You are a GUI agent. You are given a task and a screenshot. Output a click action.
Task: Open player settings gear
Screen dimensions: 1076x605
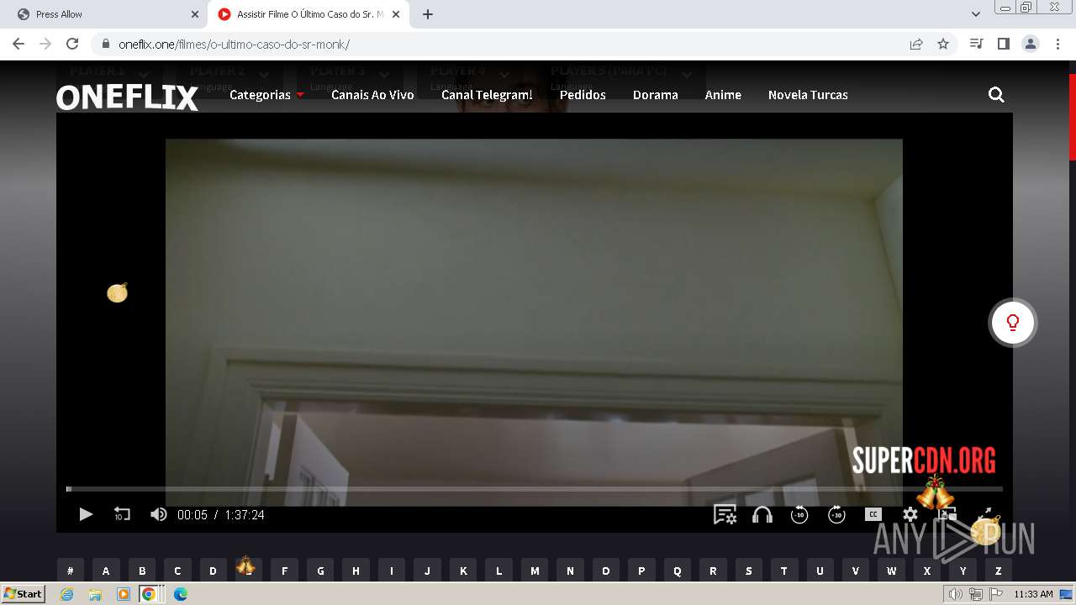tap(910, 514)
